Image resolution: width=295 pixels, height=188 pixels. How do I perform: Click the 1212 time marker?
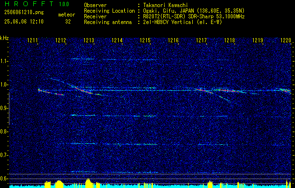(61, 40)
